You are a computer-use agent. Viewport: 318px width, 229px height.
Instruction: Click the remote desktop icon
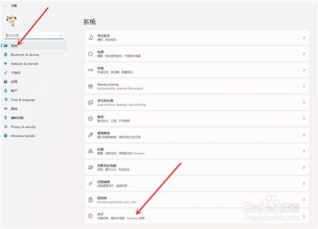pos(91,183)
